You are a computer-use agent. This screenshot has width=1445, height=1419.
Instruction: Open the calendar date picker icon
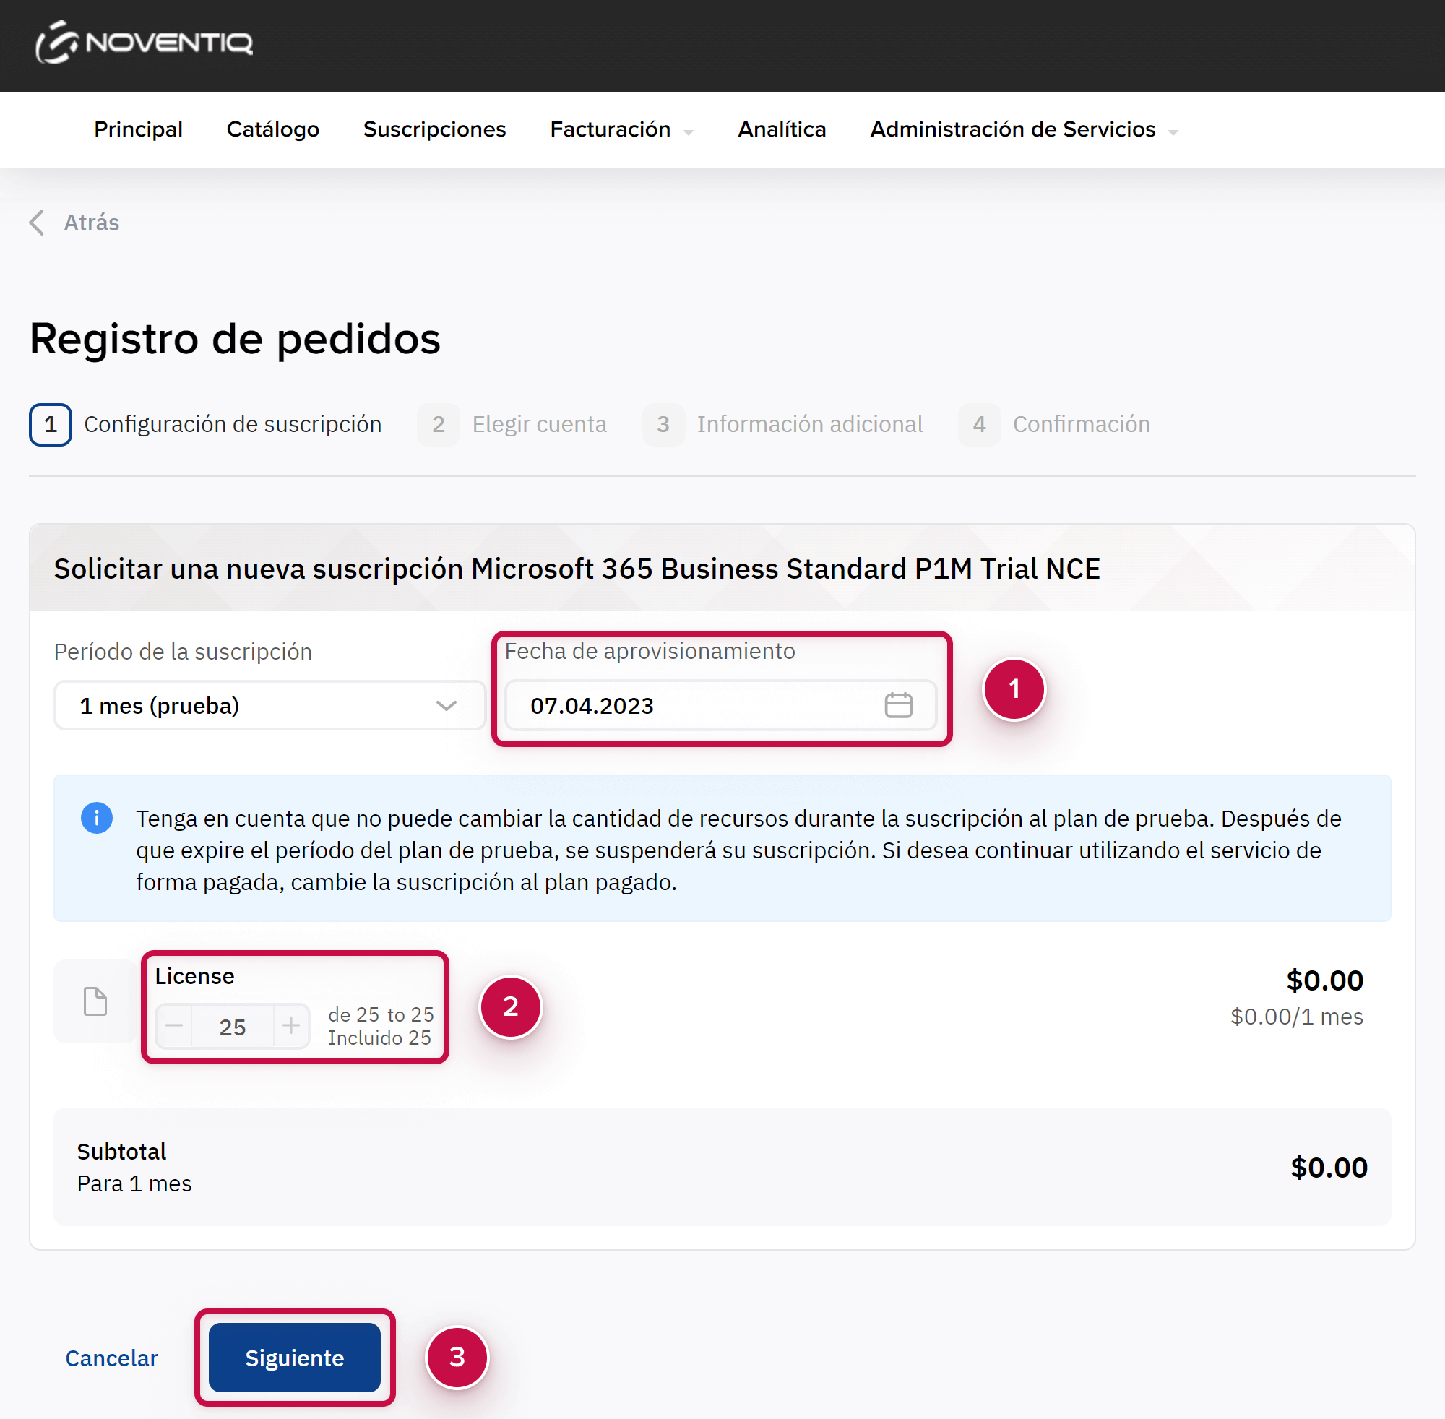pyautogui.click(x=898, y=705)
